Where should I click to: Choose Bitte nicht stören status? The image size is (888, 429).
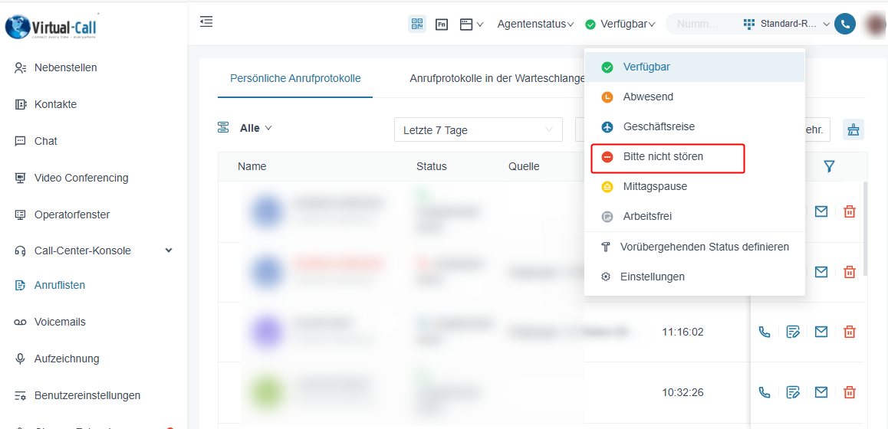[694, 157]
